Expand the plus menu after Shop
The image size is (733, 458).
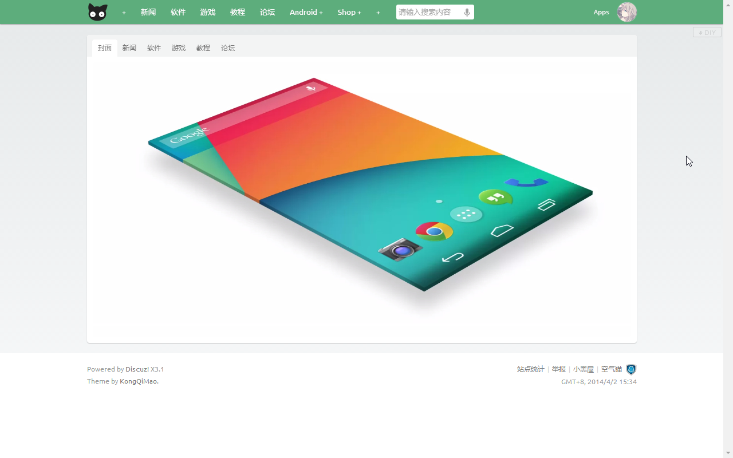pyautogui.click(x=378, y=13)
